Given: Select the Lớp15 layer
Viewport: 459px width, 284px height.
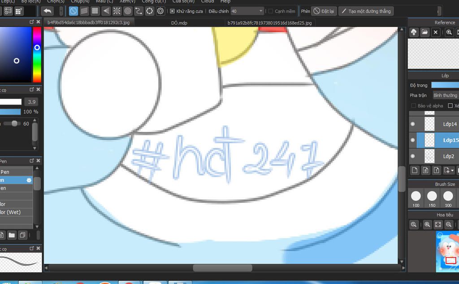Looking at the screenshot, I should click(438, 140).
